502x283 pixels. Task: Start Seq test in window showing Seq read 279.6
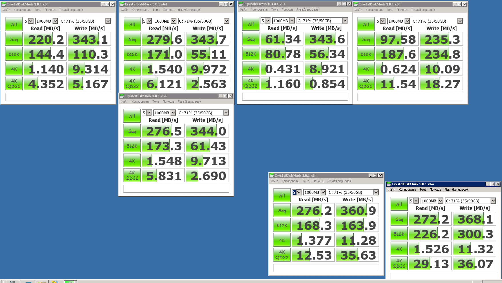pyautogui.click(x=132, y=39)
